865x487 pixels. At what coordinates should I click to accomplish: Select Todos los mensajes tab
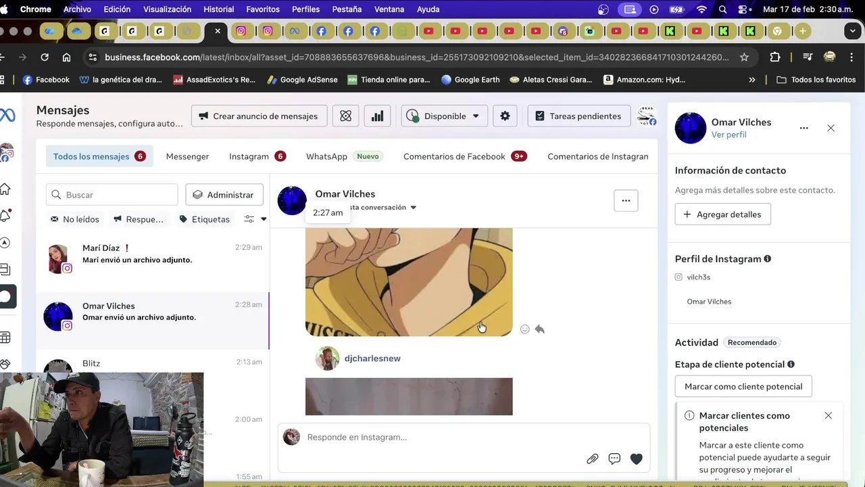pos(99,156)
